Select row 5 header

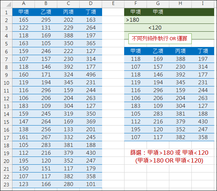point(6,43)
